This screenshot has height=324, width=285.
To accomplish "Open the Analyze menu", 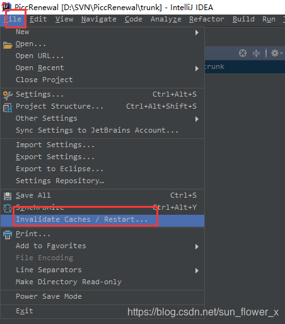I will (166, 19).
